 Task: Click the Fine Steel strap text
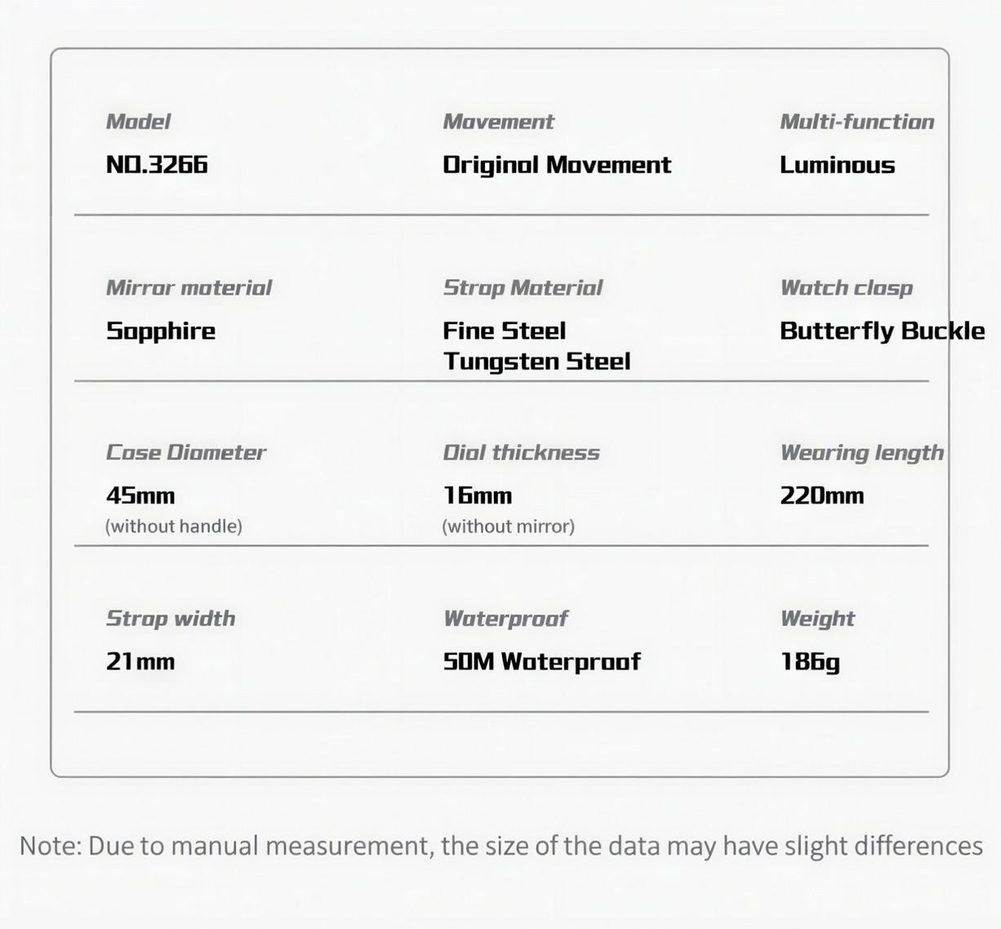point(504,331)
